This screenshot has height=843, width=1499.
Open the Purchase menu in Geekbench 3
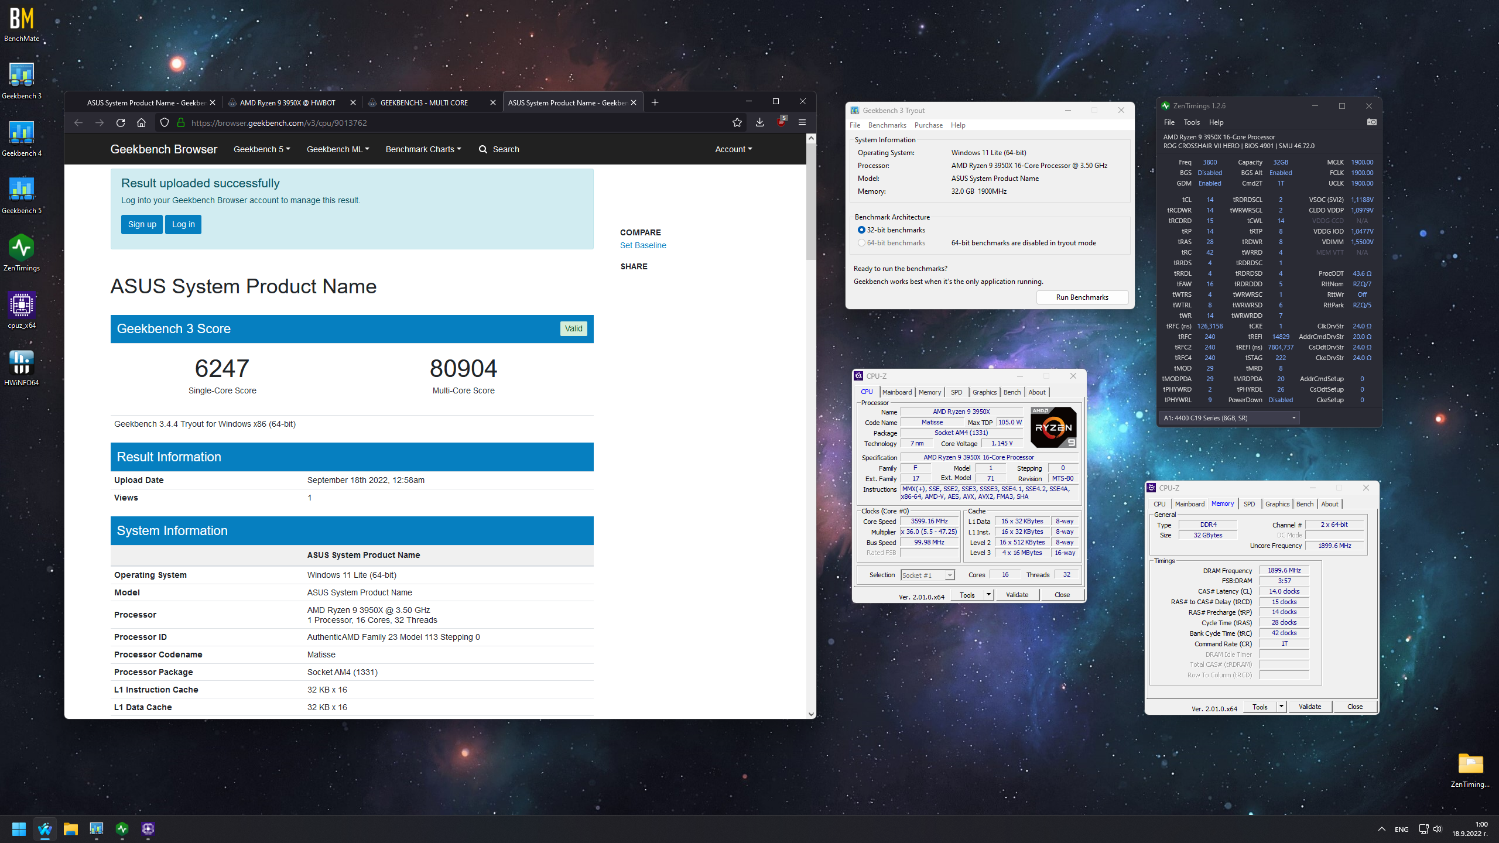click(929, 125)
